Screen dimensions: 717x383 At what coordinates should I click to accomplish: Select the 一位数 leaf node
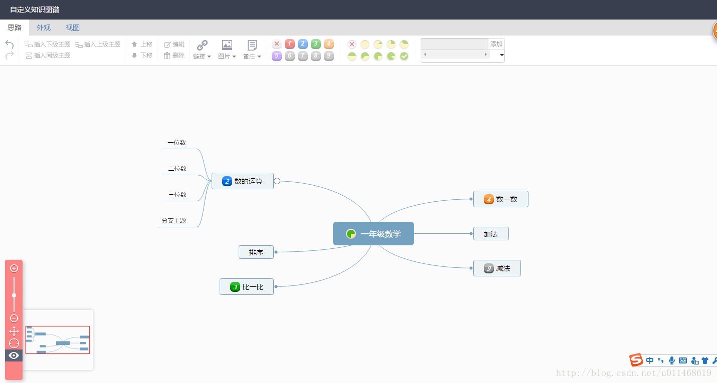176,143
